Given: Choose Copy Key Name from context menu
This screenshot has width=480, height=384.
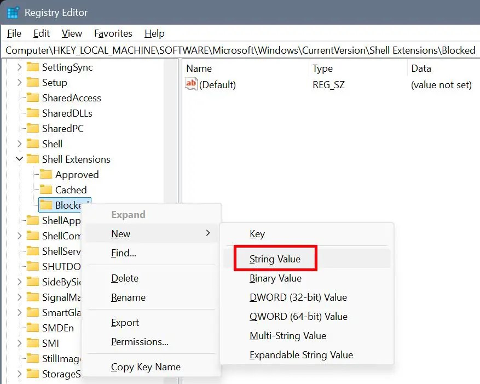Looking at the screenshot, I should tap(152, 367).
